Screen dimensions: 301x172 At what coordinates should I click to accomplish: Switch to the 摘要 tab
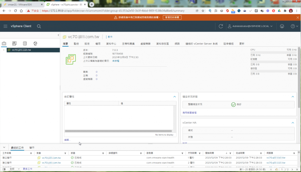pos(66,44)
